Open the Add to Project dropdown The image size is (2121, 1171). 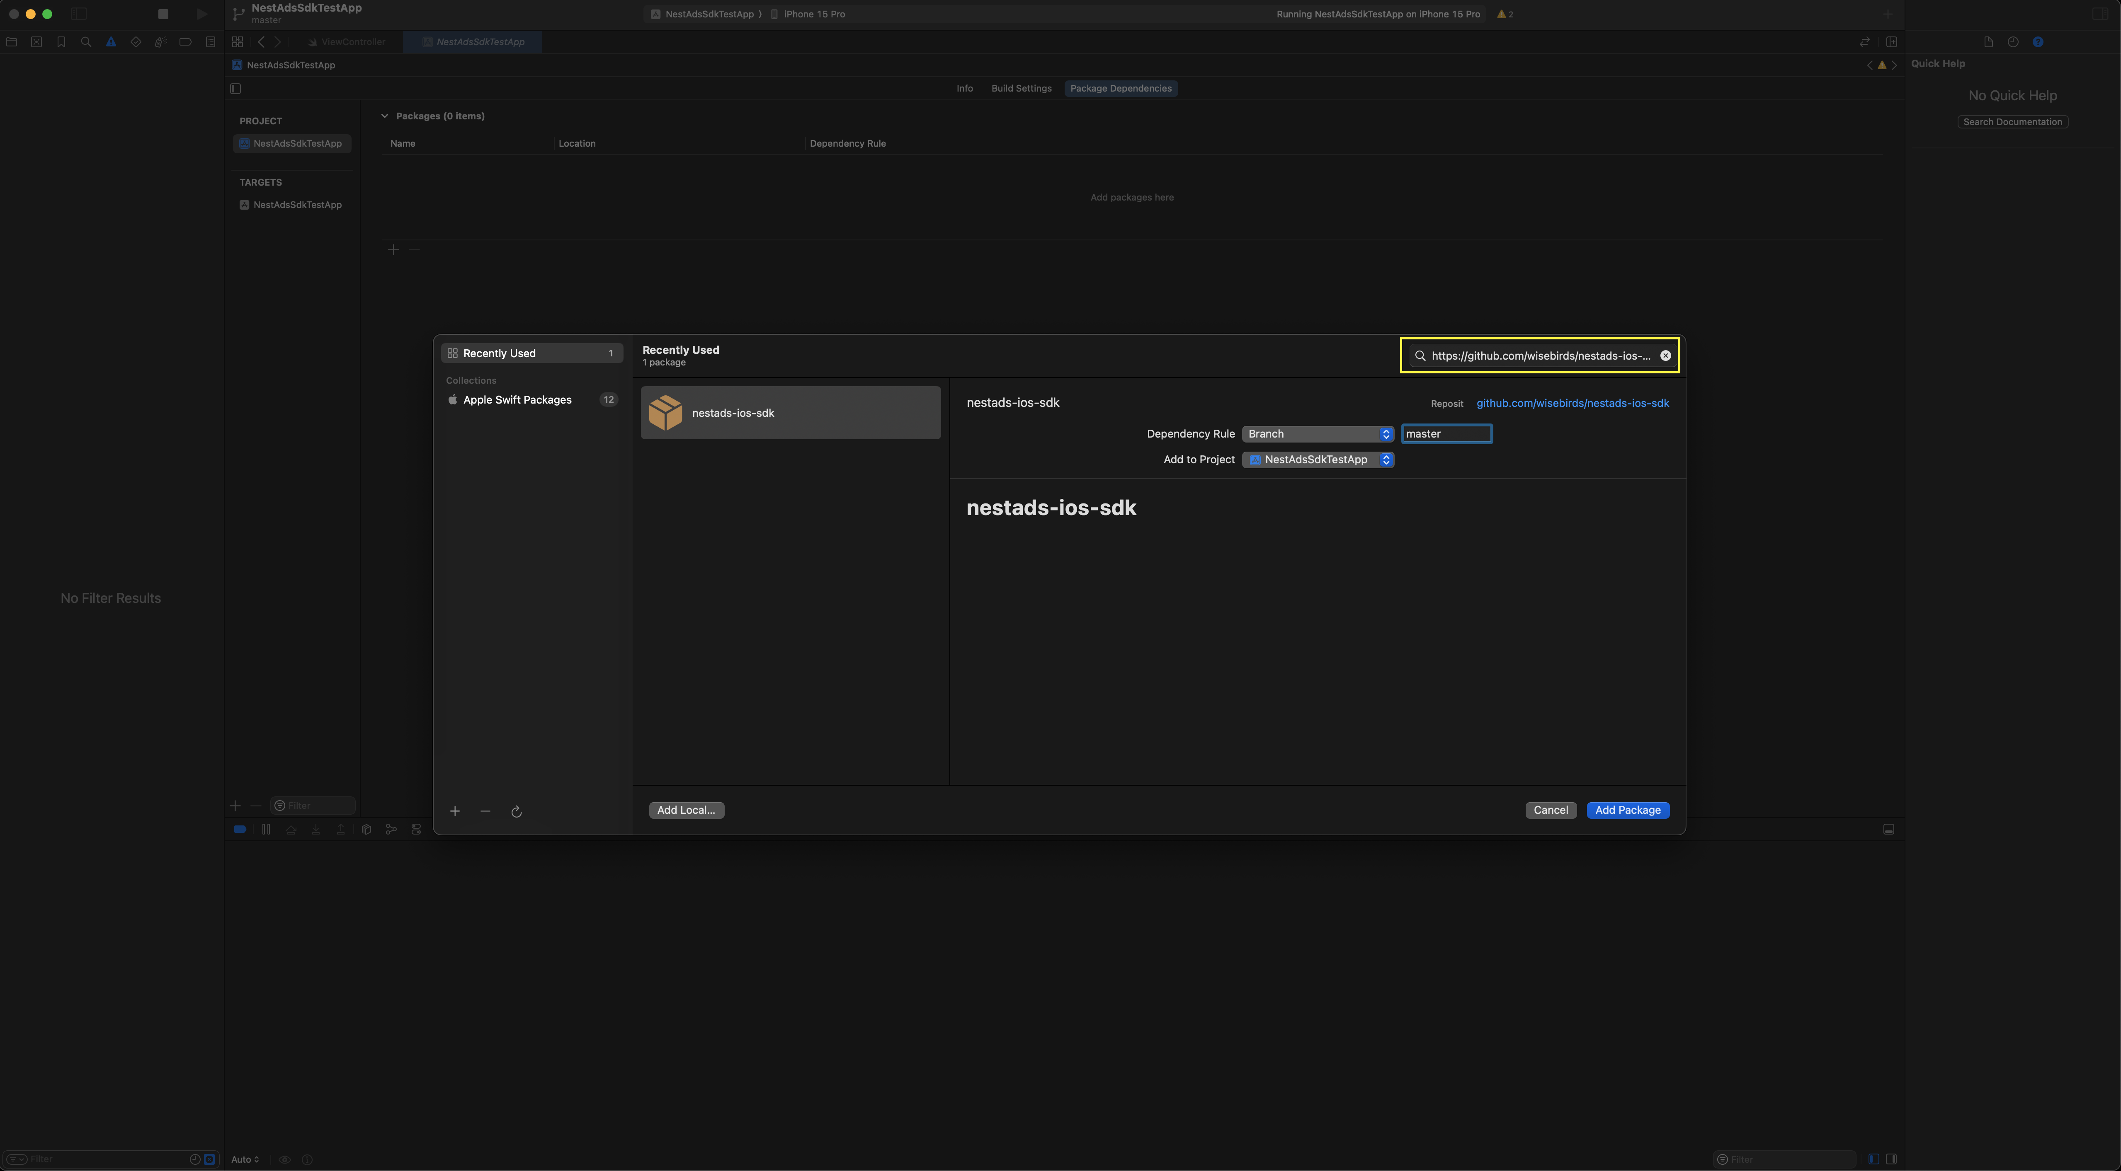(1318, 460)
